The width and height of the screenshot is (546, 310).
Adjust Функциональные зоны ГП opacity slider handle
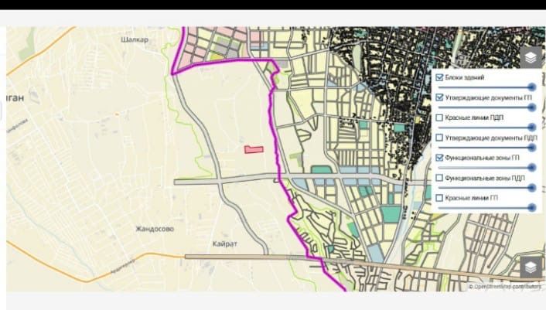(532, 168)
